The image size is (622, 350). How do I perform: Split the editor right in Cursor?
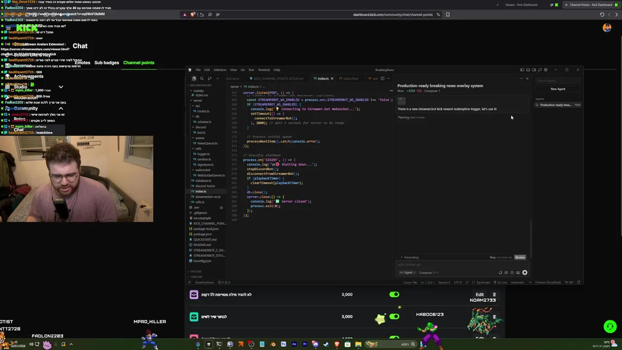(x=382, y=78)
